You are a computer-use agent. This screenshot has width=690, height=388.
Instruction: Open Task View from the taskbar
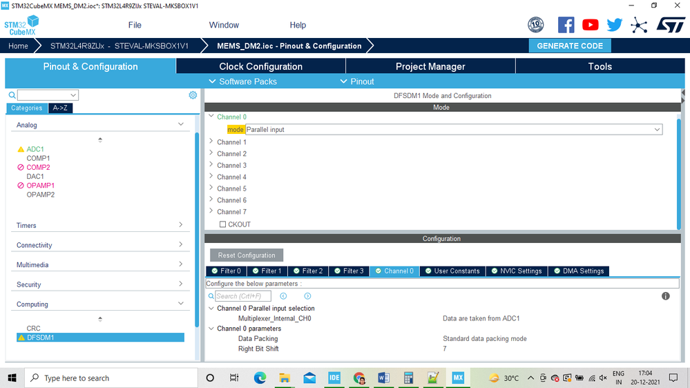click(234, 378)
